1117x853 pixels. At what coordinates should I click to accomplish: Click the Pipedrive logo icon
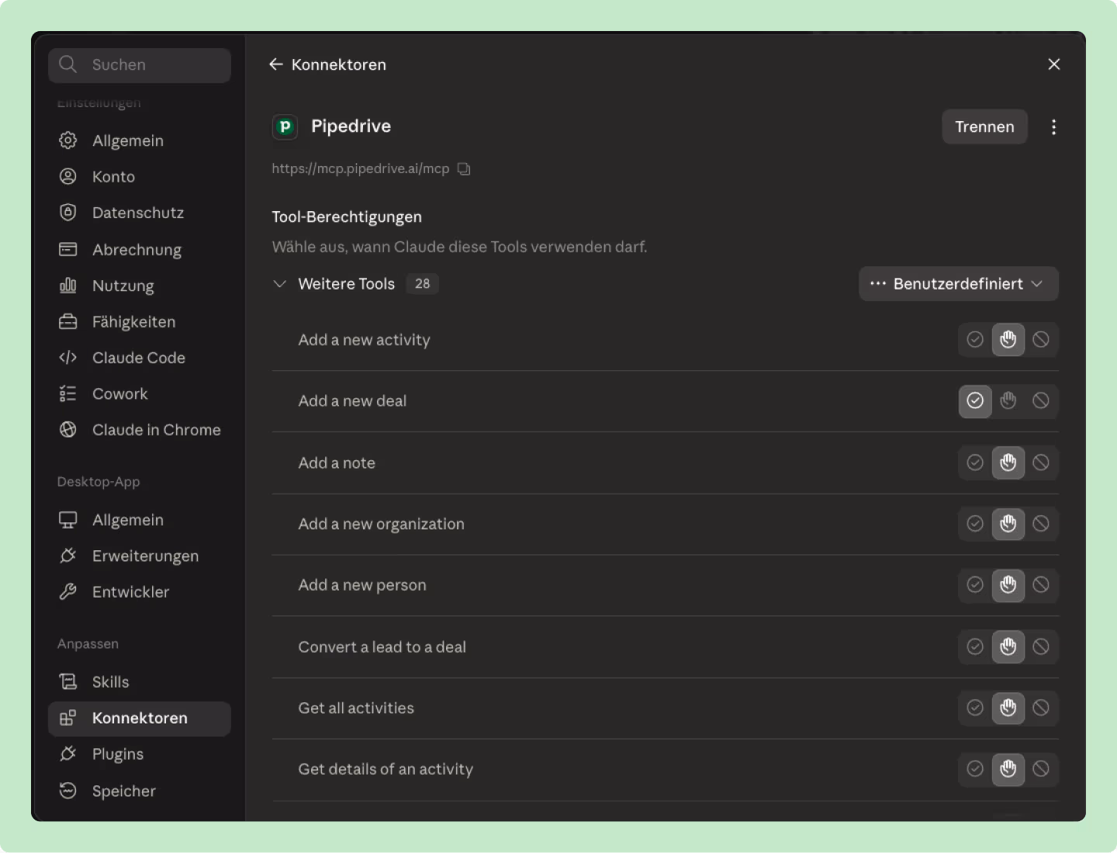(285, 127)
